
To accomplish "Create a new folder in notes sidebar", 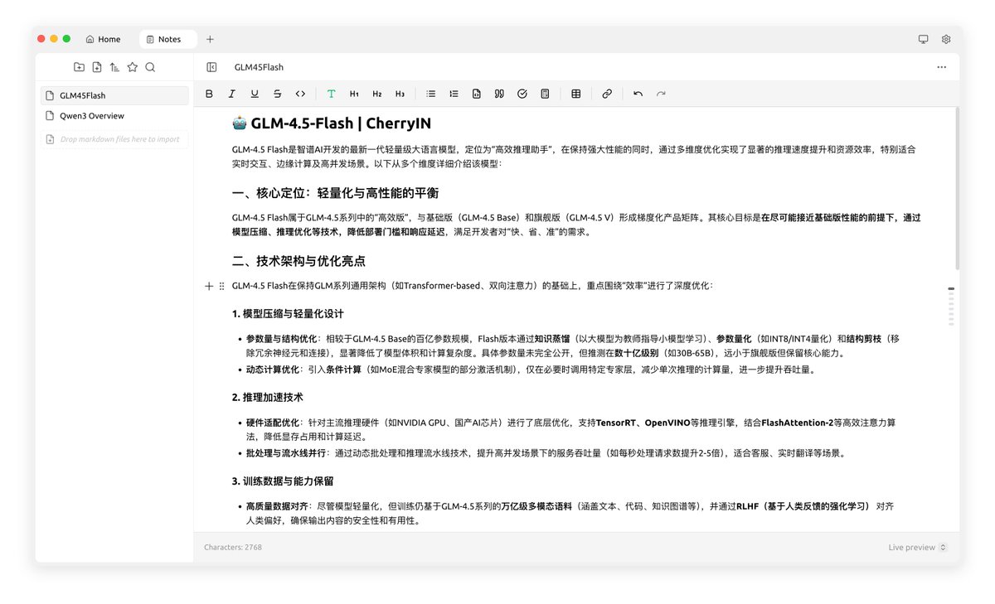I will pos(79,67).
